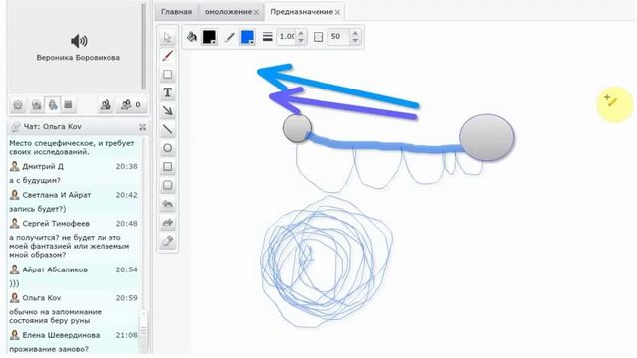Click the user name Елена Шевердинова in chat
Image resolution: width=637 pixels, height=358 pixels.
click(61, 335)
